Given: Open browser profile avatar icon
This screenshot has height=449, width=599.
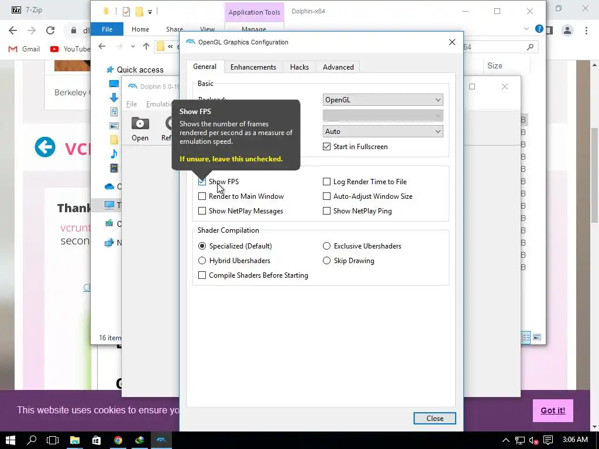Looking at the screenshot, I should (567, 30).
